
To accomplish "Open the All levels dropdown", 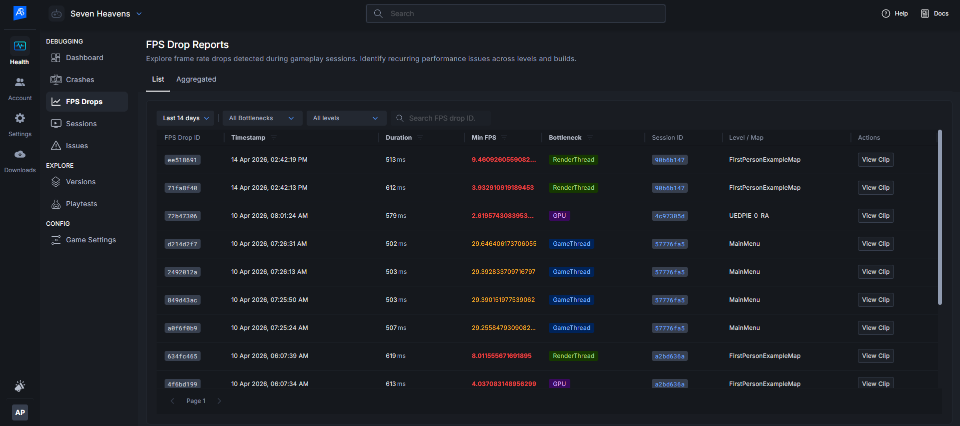I will click(x=346, y=118).
